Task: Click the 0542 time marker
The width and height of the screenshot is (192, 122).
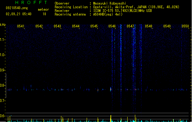Action: [x=39, y=26]
